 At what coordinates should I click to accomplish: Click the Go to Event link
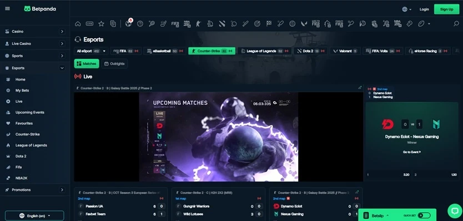tap(411, 152)
